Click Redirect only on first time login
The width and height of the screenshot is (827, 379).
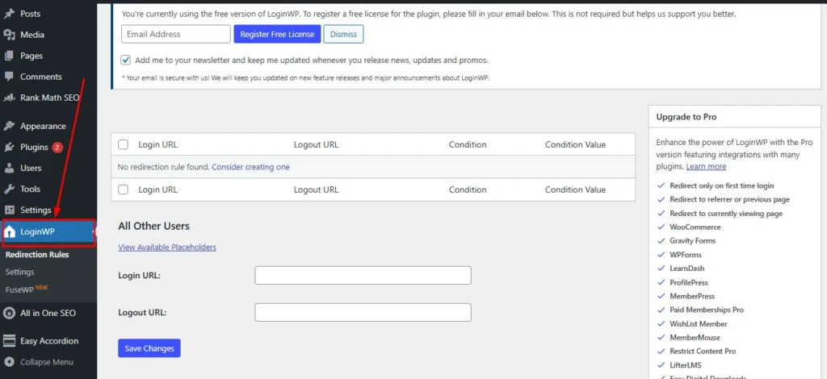click(x=722, y=185)
